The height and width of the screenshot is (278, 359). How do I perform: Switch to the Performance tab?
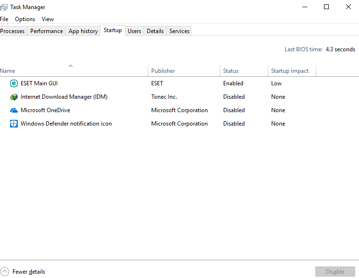[x=47, y=31]
